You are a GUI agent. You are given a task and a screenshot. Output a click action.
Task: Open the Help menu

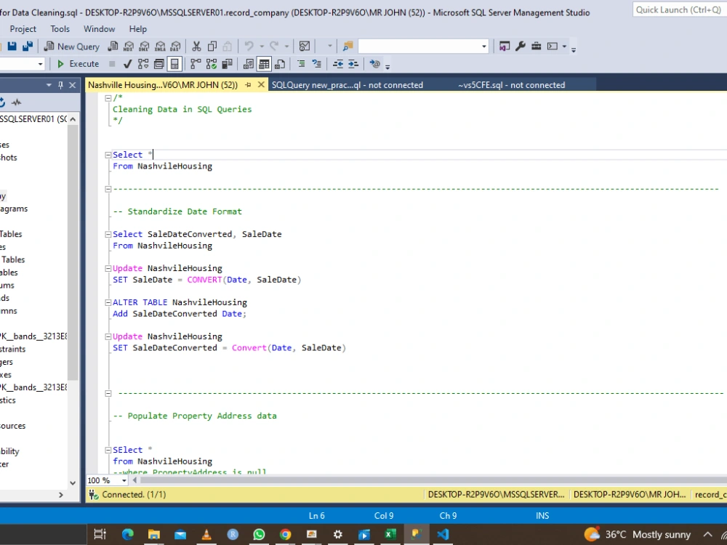[137, 29]
